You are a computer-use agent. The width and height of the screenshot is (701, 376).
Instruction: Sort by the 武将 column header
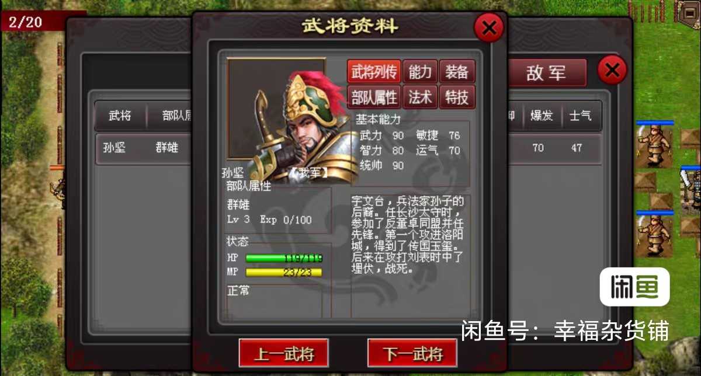pos(120,116)
